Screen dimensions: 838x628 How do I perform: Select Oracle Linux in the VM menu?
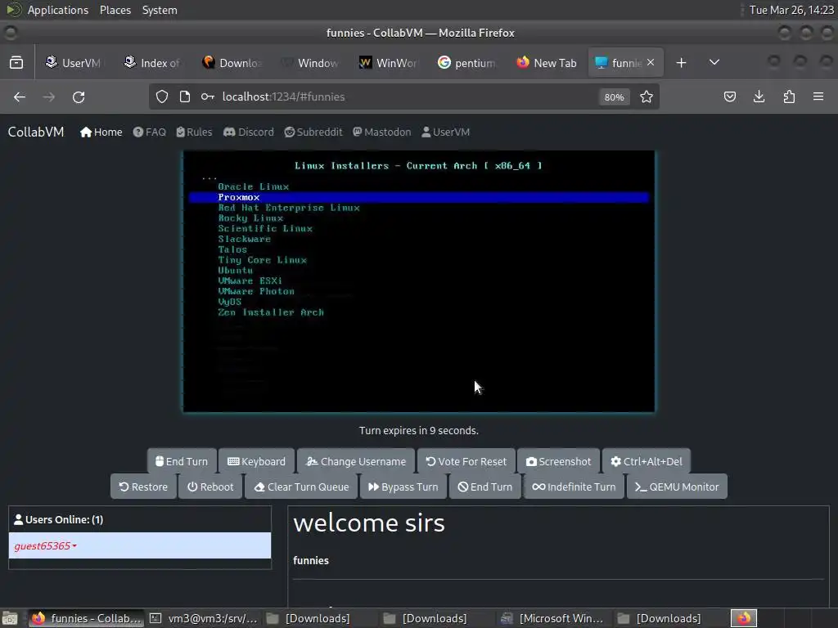click(x=254, y=186)
